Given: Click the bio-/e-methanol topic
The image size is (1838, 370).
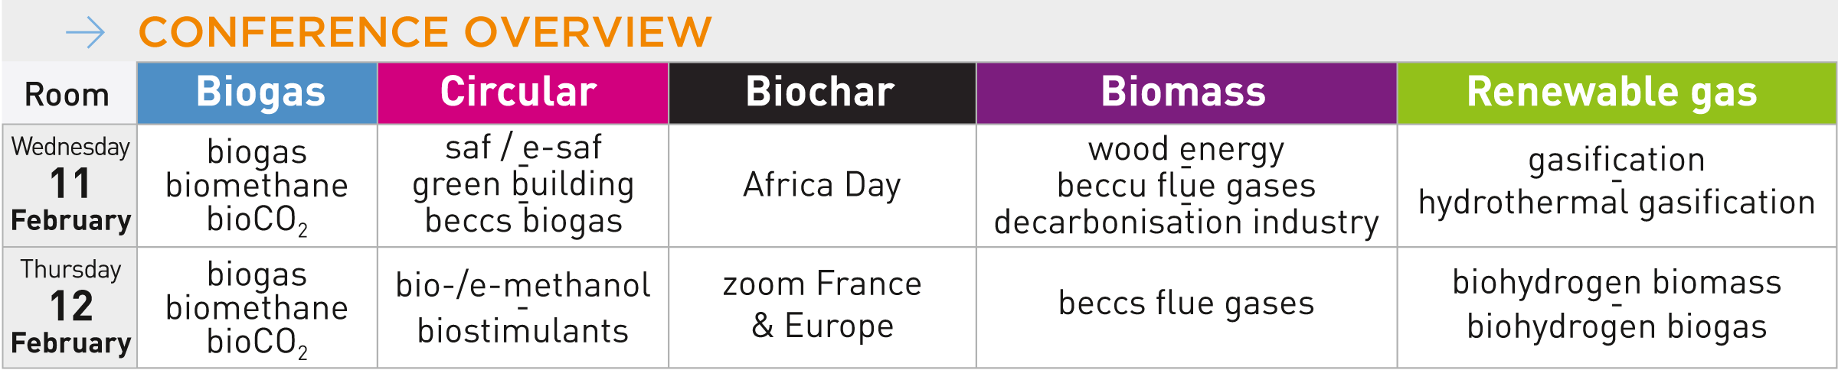Looking at the screenshot, I should pos(523,286).
